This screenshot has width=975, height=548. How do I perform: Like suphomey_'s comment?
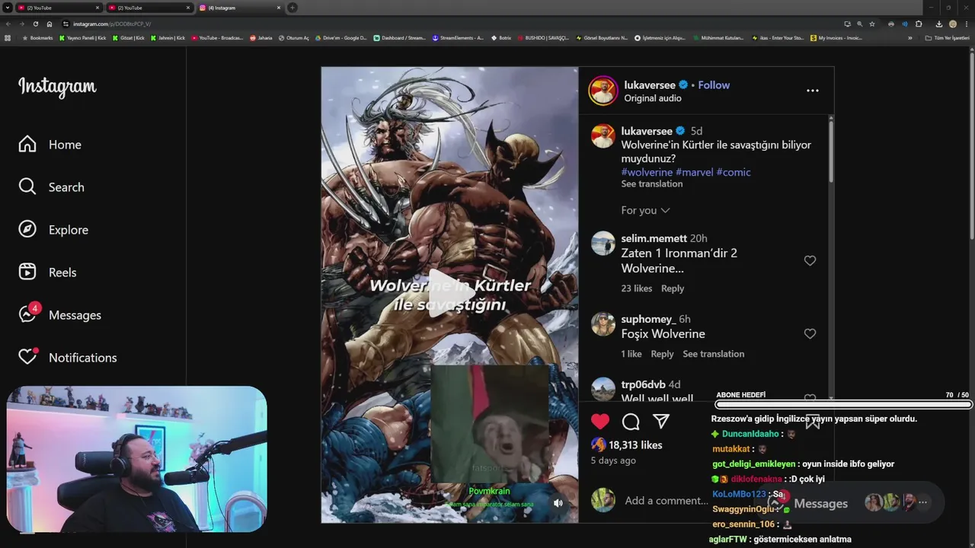810,333
